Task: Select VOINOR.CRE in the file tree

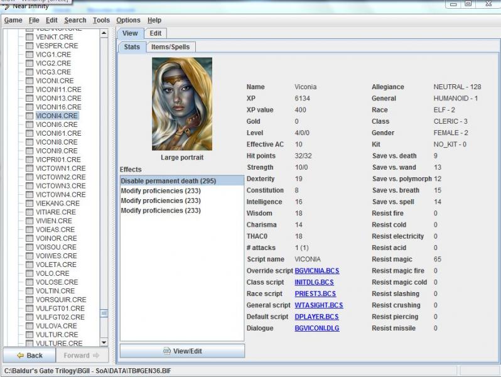Action: [x=57, y=238]
